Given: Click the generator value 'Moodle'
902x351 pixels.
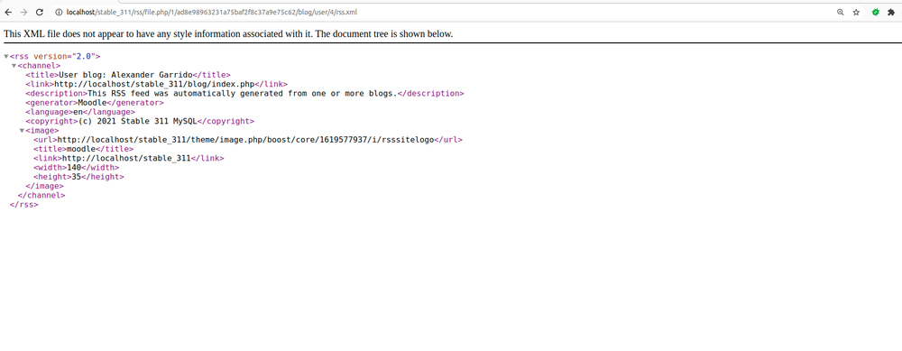Looking at the screenshot, I should point(92,103).
